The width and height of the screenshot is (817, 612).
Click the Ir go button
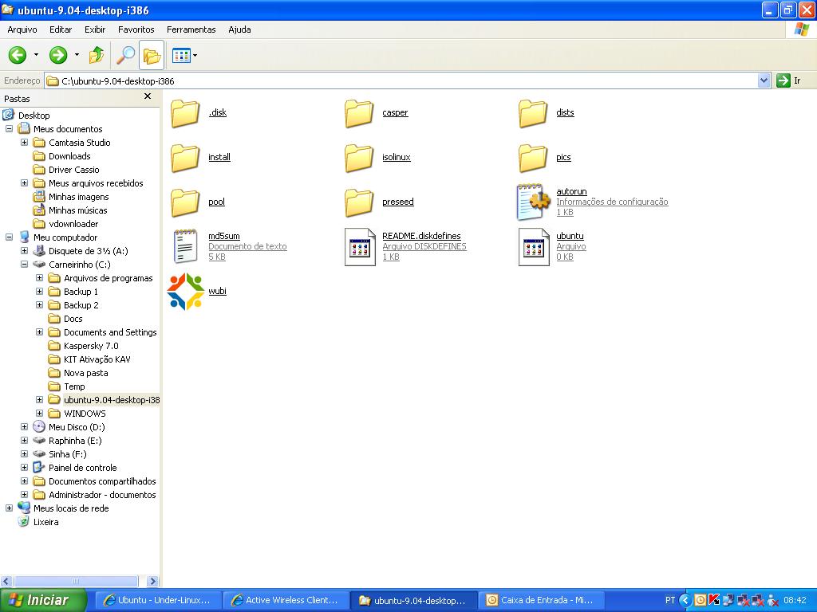[x=788, y=80]
